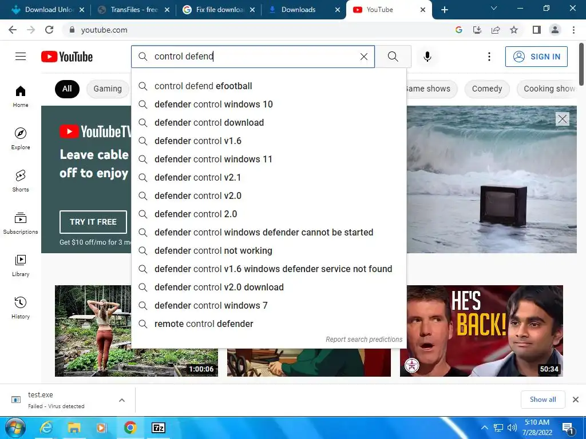The image size is (586, 439).
Task: Start voice search with microphone
Action: point(427,57)
